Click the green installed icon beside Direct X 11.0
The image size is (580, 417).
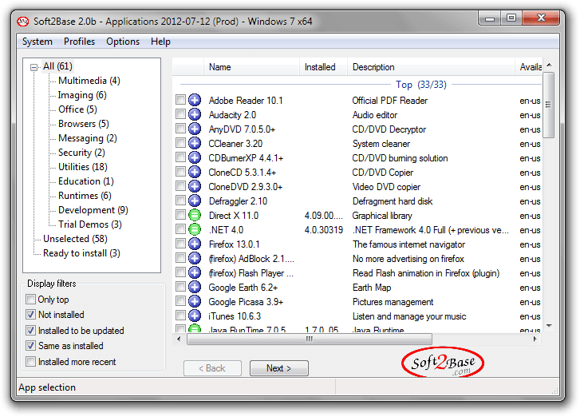[x=195, y=216]
